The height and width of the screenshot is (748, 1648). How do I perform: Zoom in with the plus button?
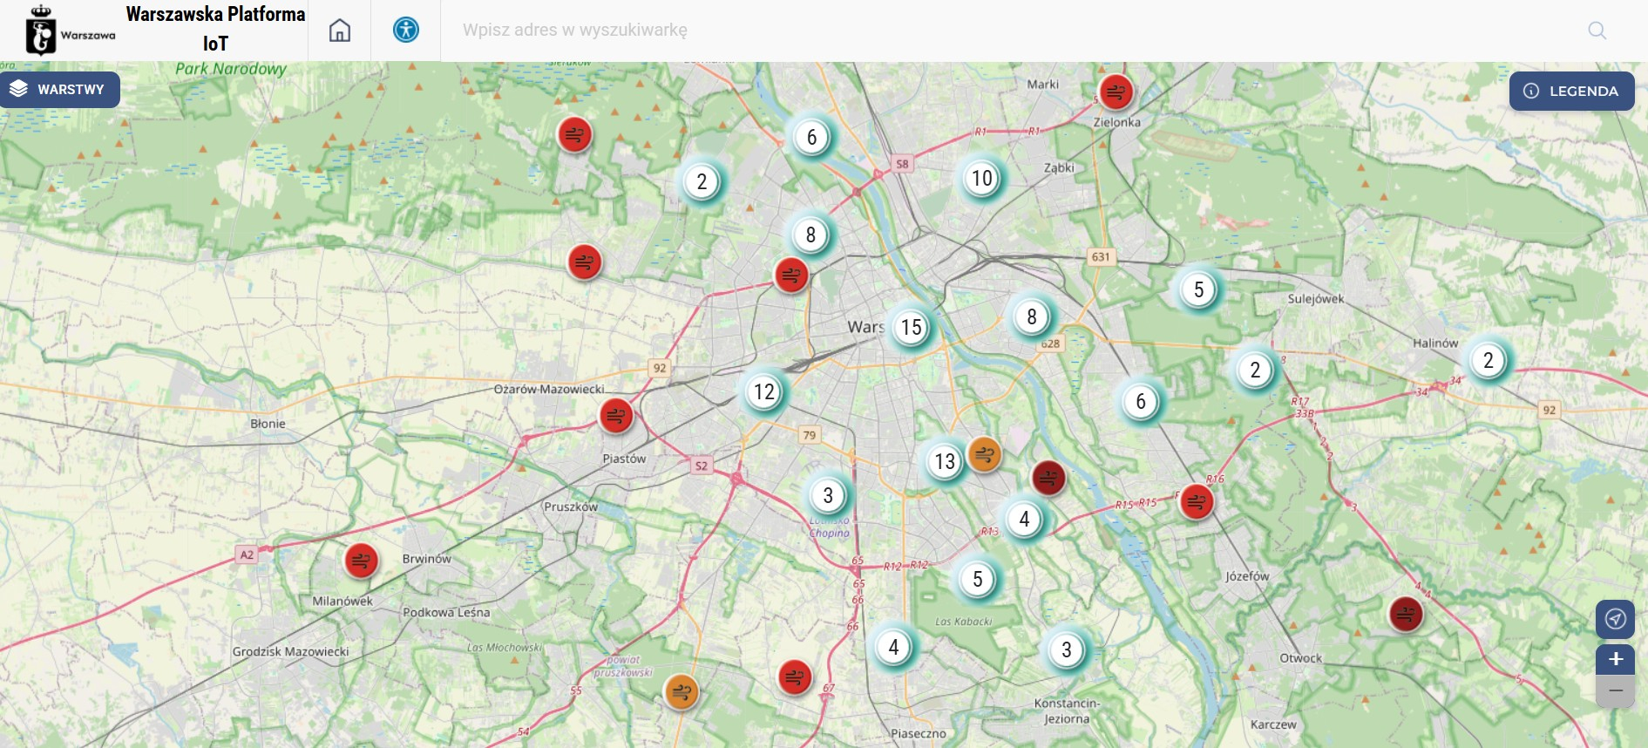pyautogui.click(x=1615, y=659)
